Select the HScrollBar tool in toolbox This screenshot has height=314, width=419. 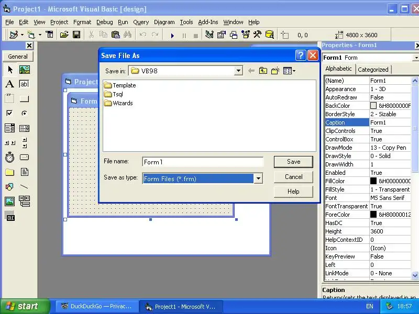click(10, 143)
